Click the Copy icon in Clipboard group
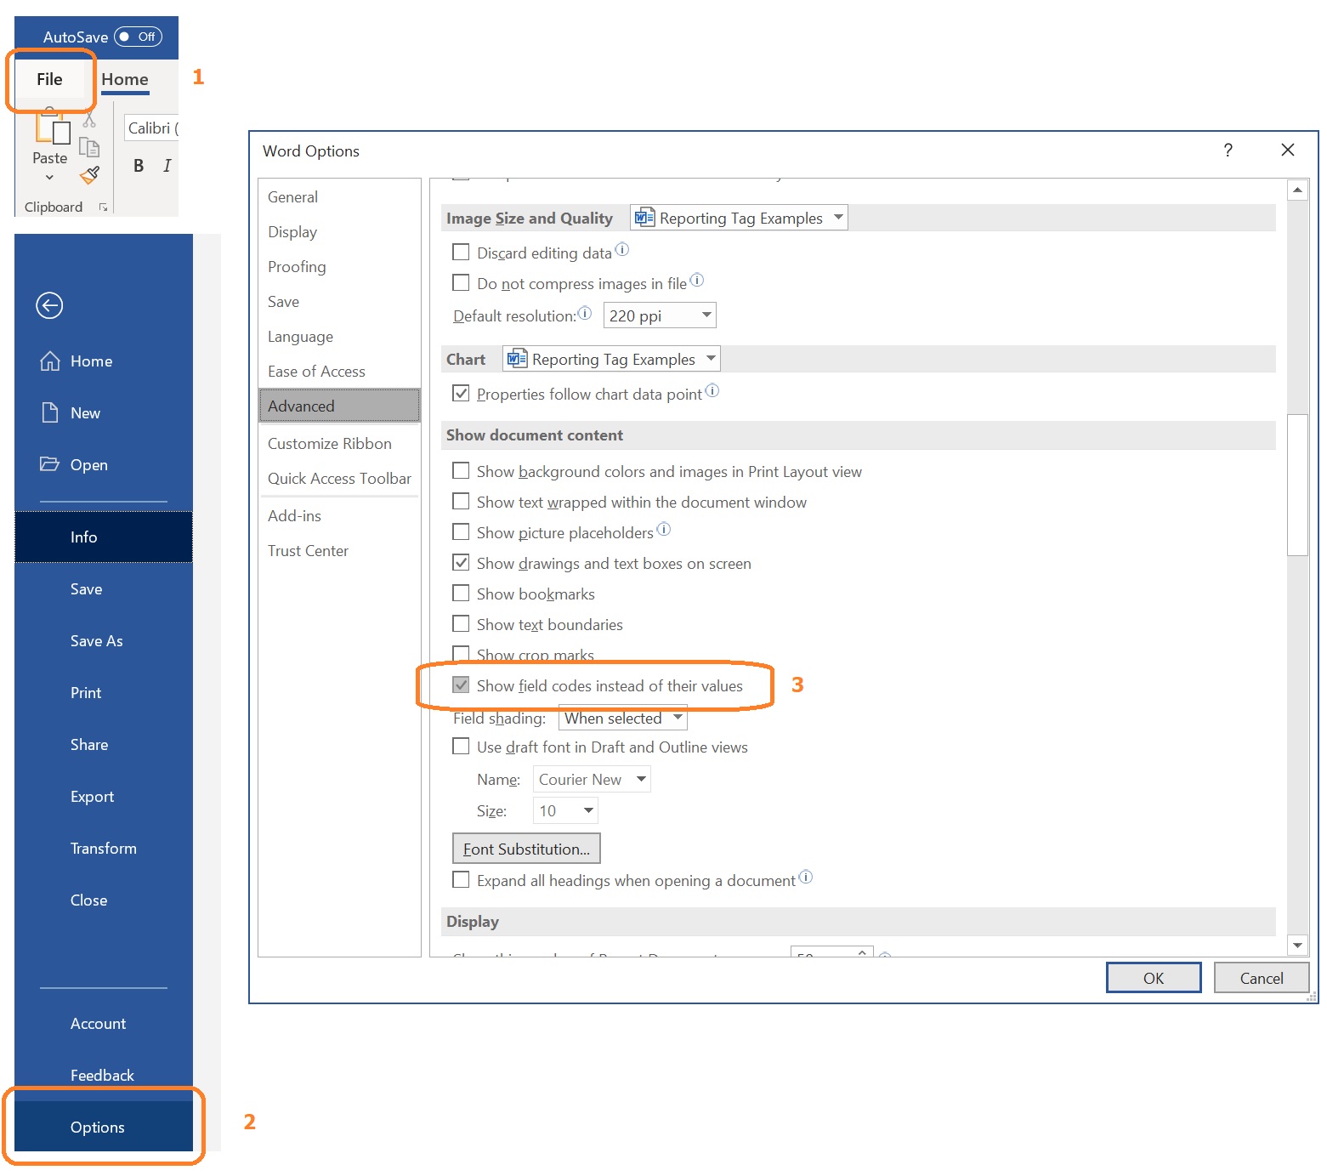The height and width of the screenshot is (1176, 1327). (89, 148)
